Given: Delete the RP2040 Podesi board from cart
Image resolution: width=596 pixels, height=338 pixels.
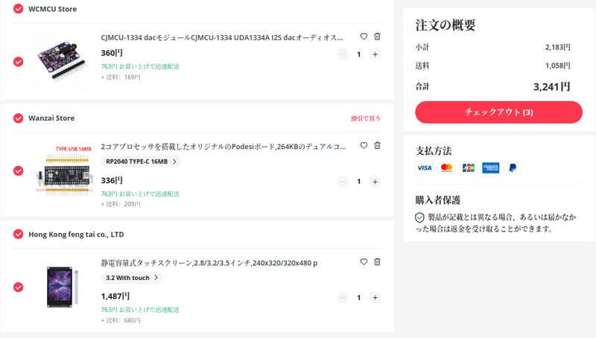Looking at the screenshot, I should (377, 145).
